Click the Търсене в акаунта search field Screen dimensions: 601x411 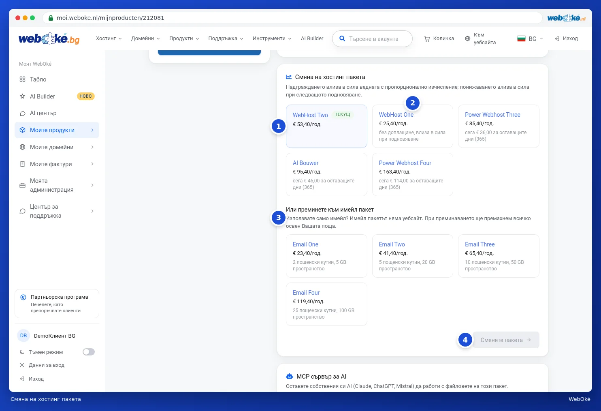pos(372,39)
